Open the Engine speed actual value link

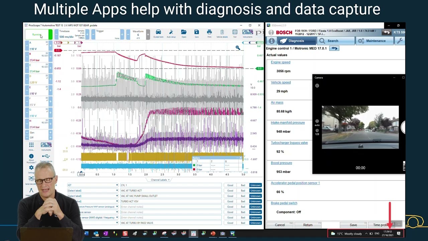pyautogui.click(x=281, y=62)
